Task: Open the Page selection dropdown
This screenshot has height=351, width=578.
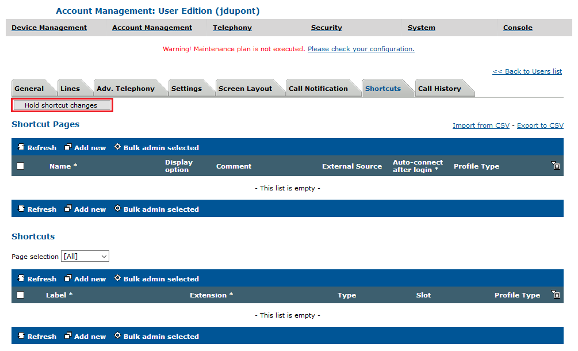Action: pyautogui.click(x=85, y=256)
